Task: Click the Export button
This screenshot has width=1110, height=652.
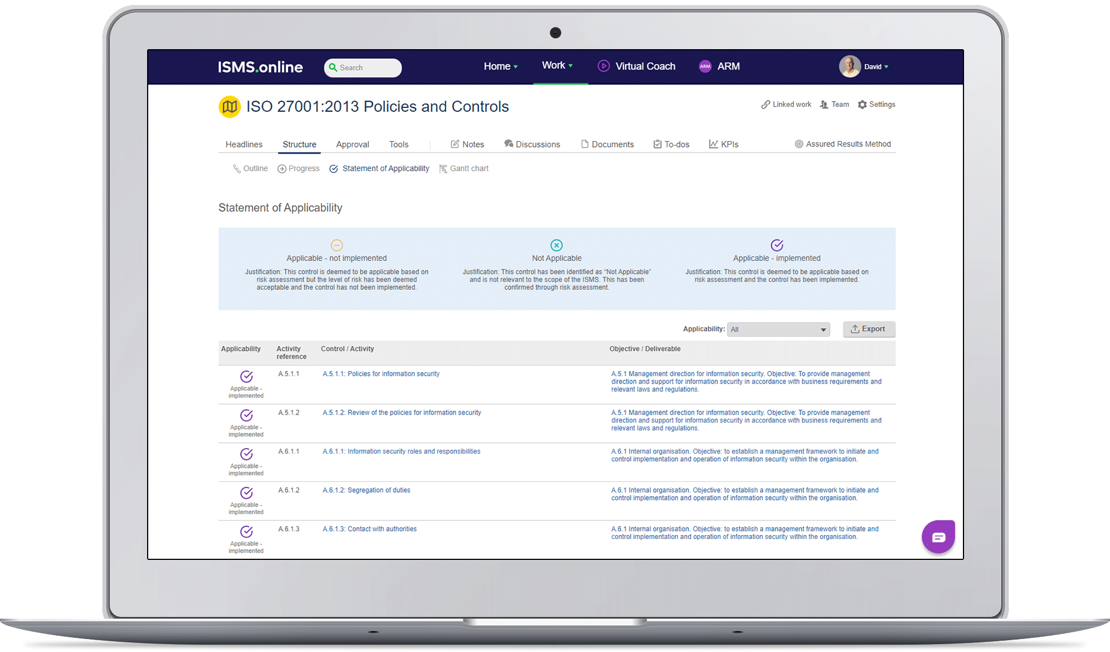Action: tap(868, 329)
